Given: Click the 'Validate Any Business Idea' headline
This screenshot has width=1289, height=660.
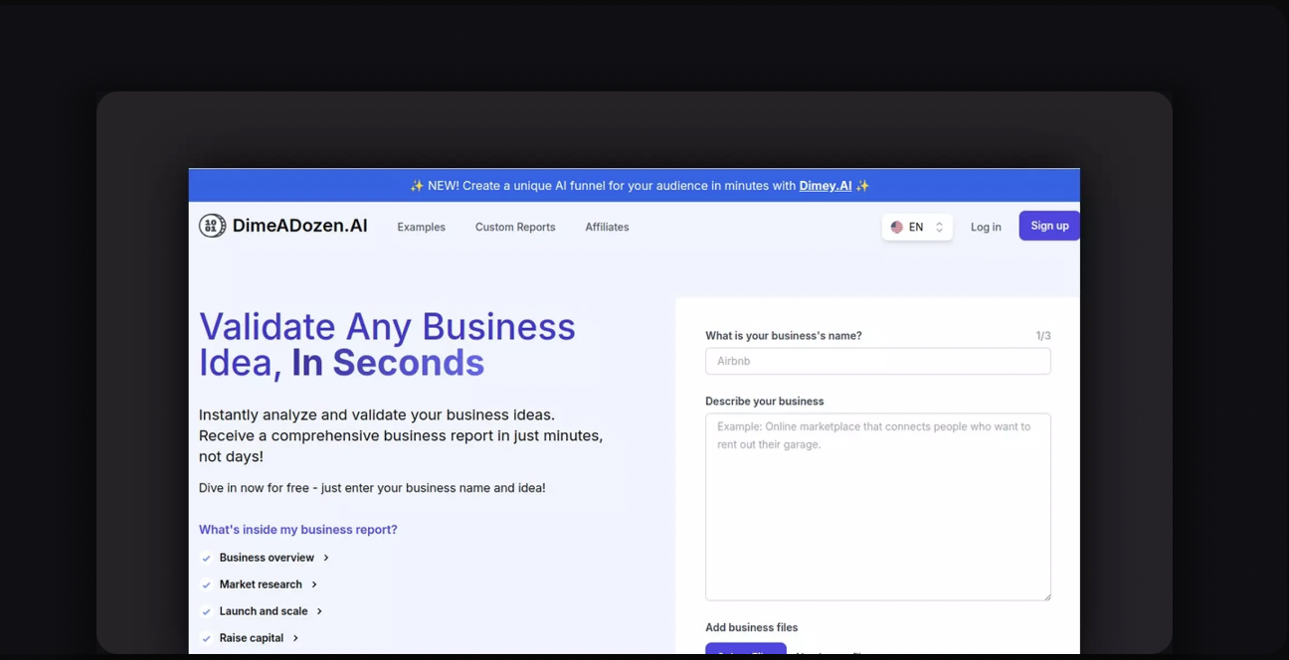Looking at the screenshot, I should click(388, 344).
